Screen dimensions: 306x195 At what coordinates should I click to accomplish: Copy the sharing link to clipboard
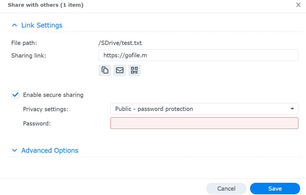tap(105, 70)
